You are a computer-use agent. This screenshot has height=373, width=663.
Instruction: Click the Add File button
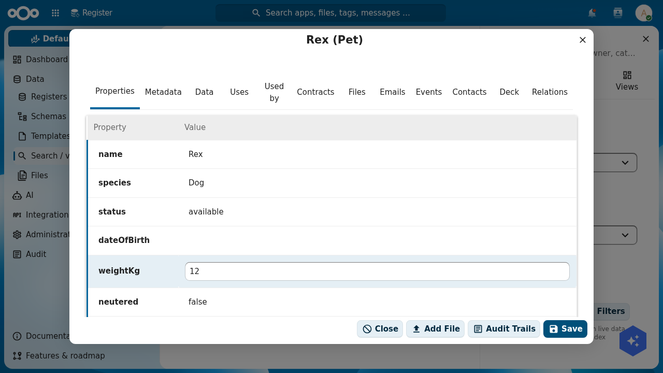click(x=435, y=329)
